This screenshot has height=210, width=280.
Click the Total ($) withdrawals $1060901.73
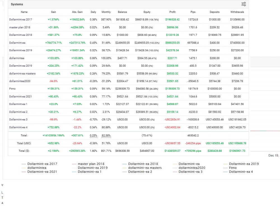237,151
